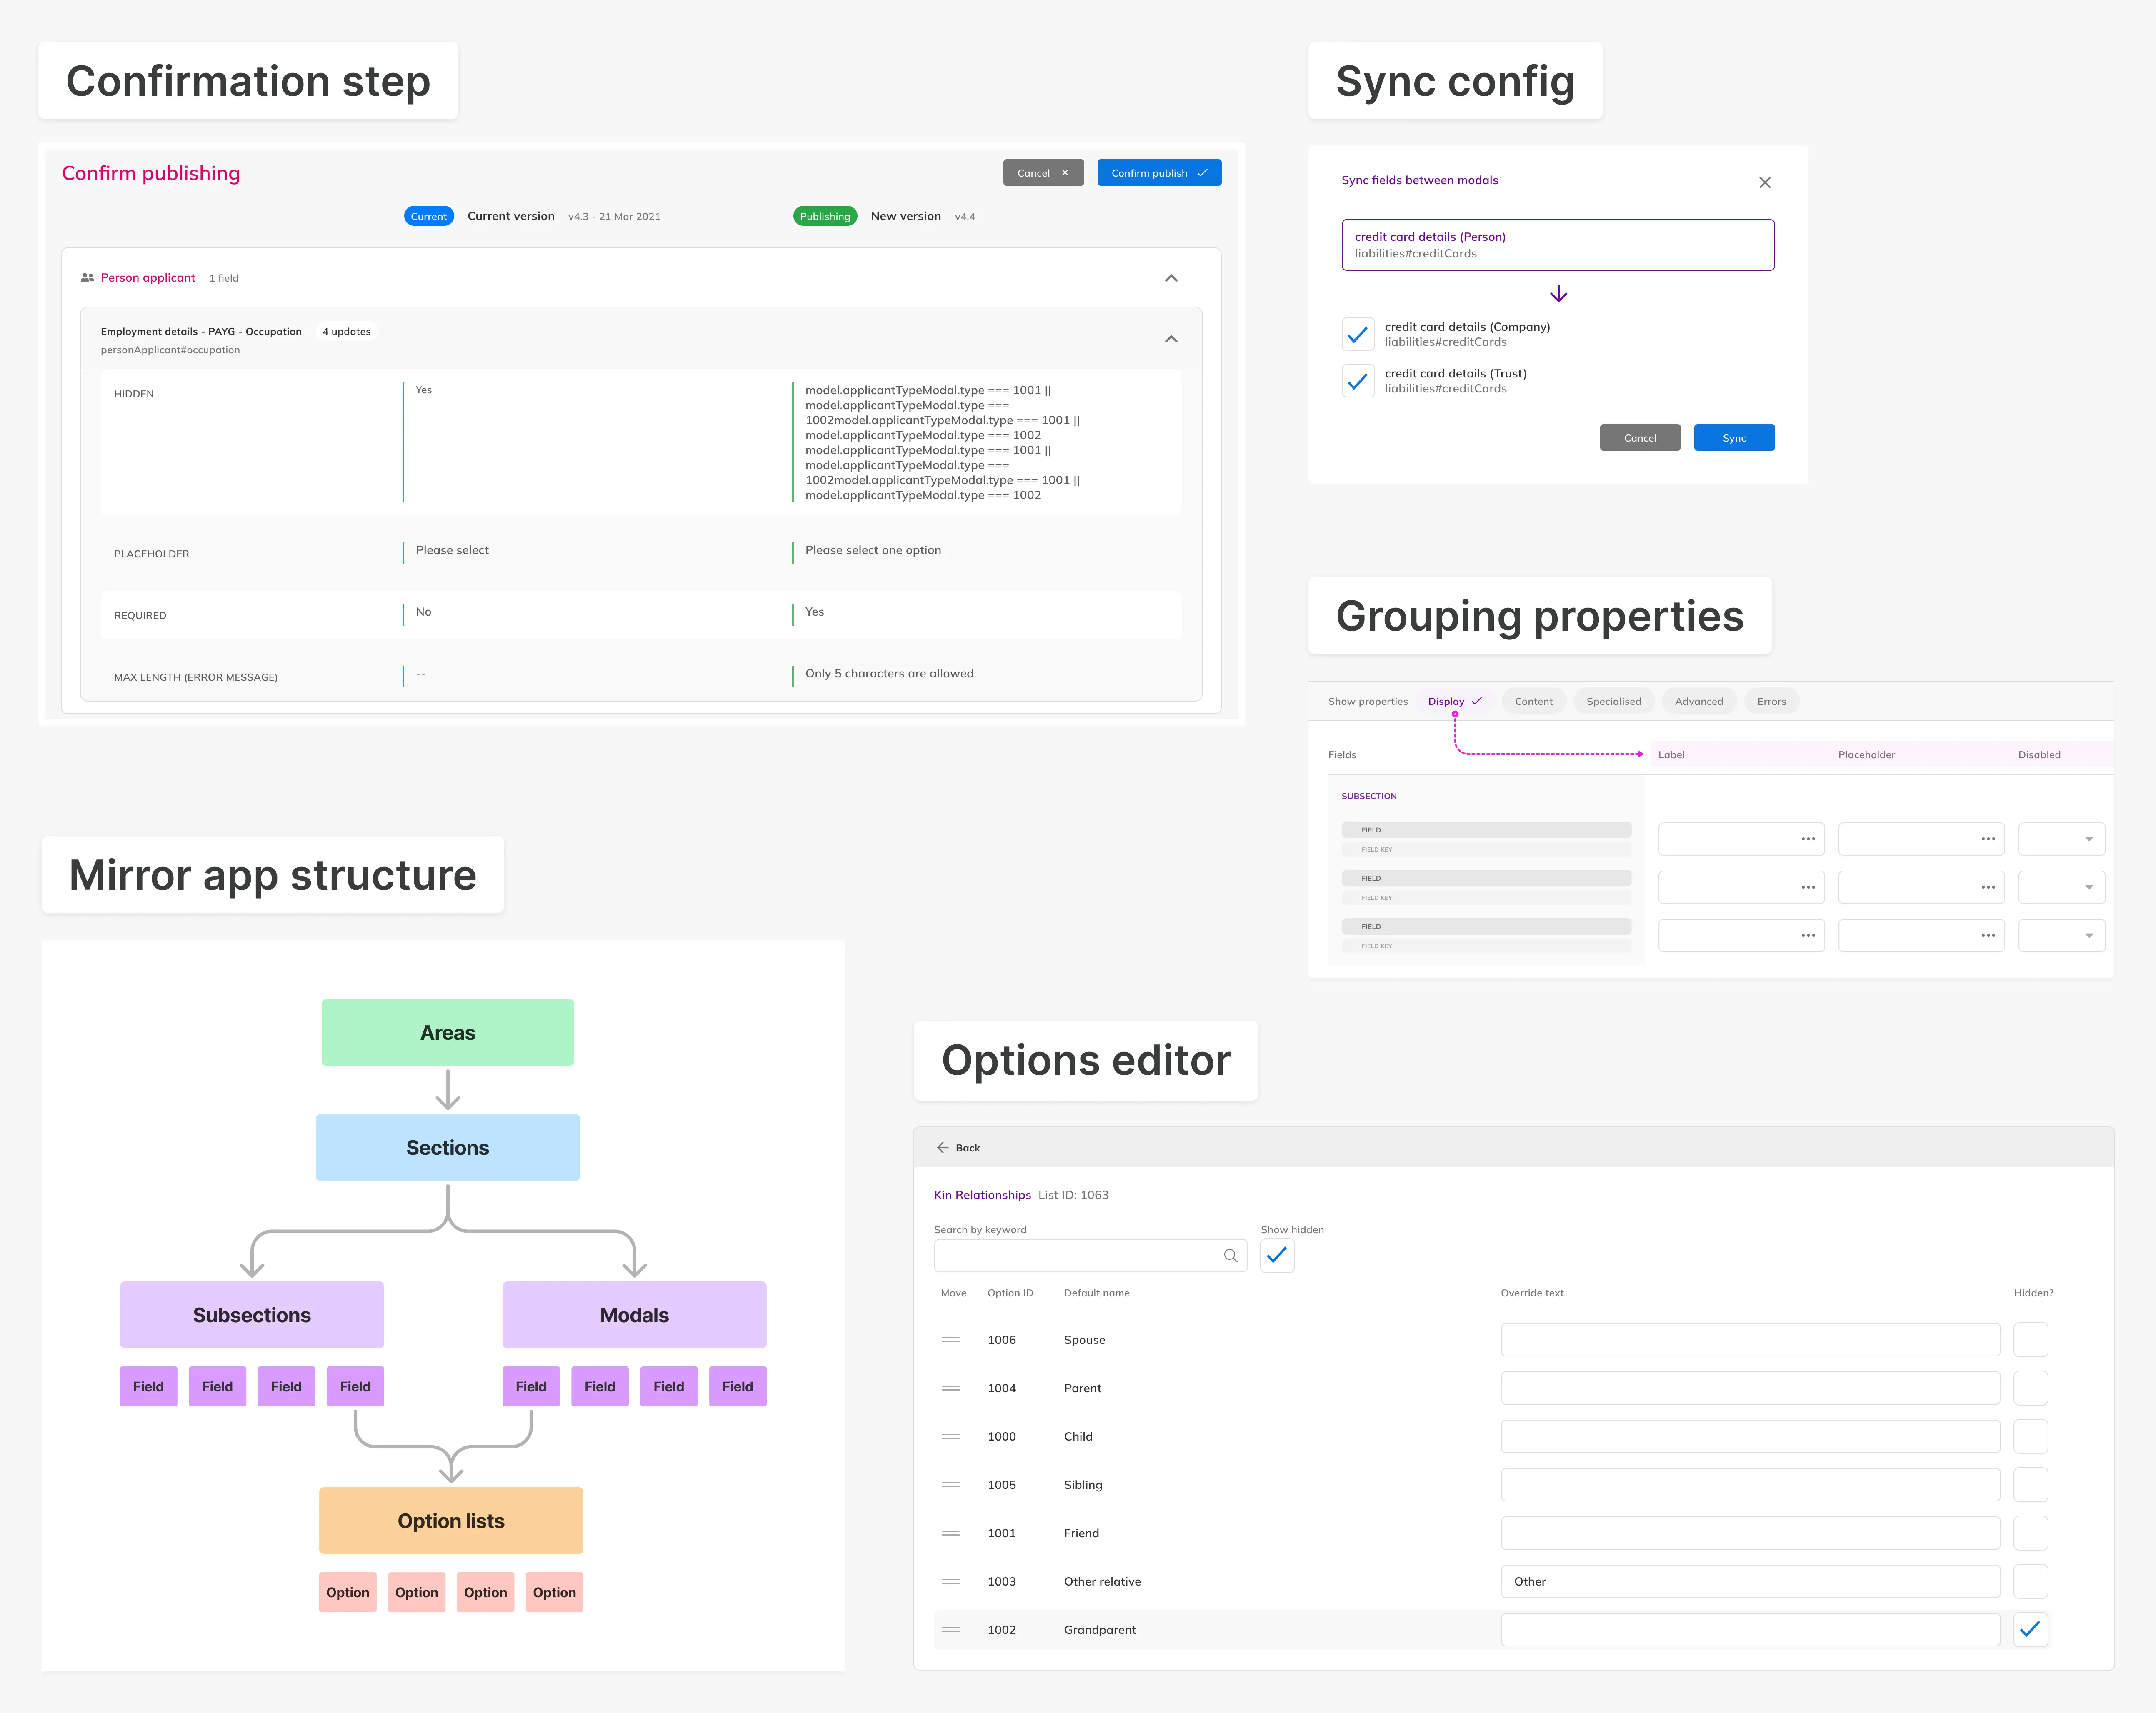
Task: Select the Specialised properties tab
Action: (x=1613, y=701)
